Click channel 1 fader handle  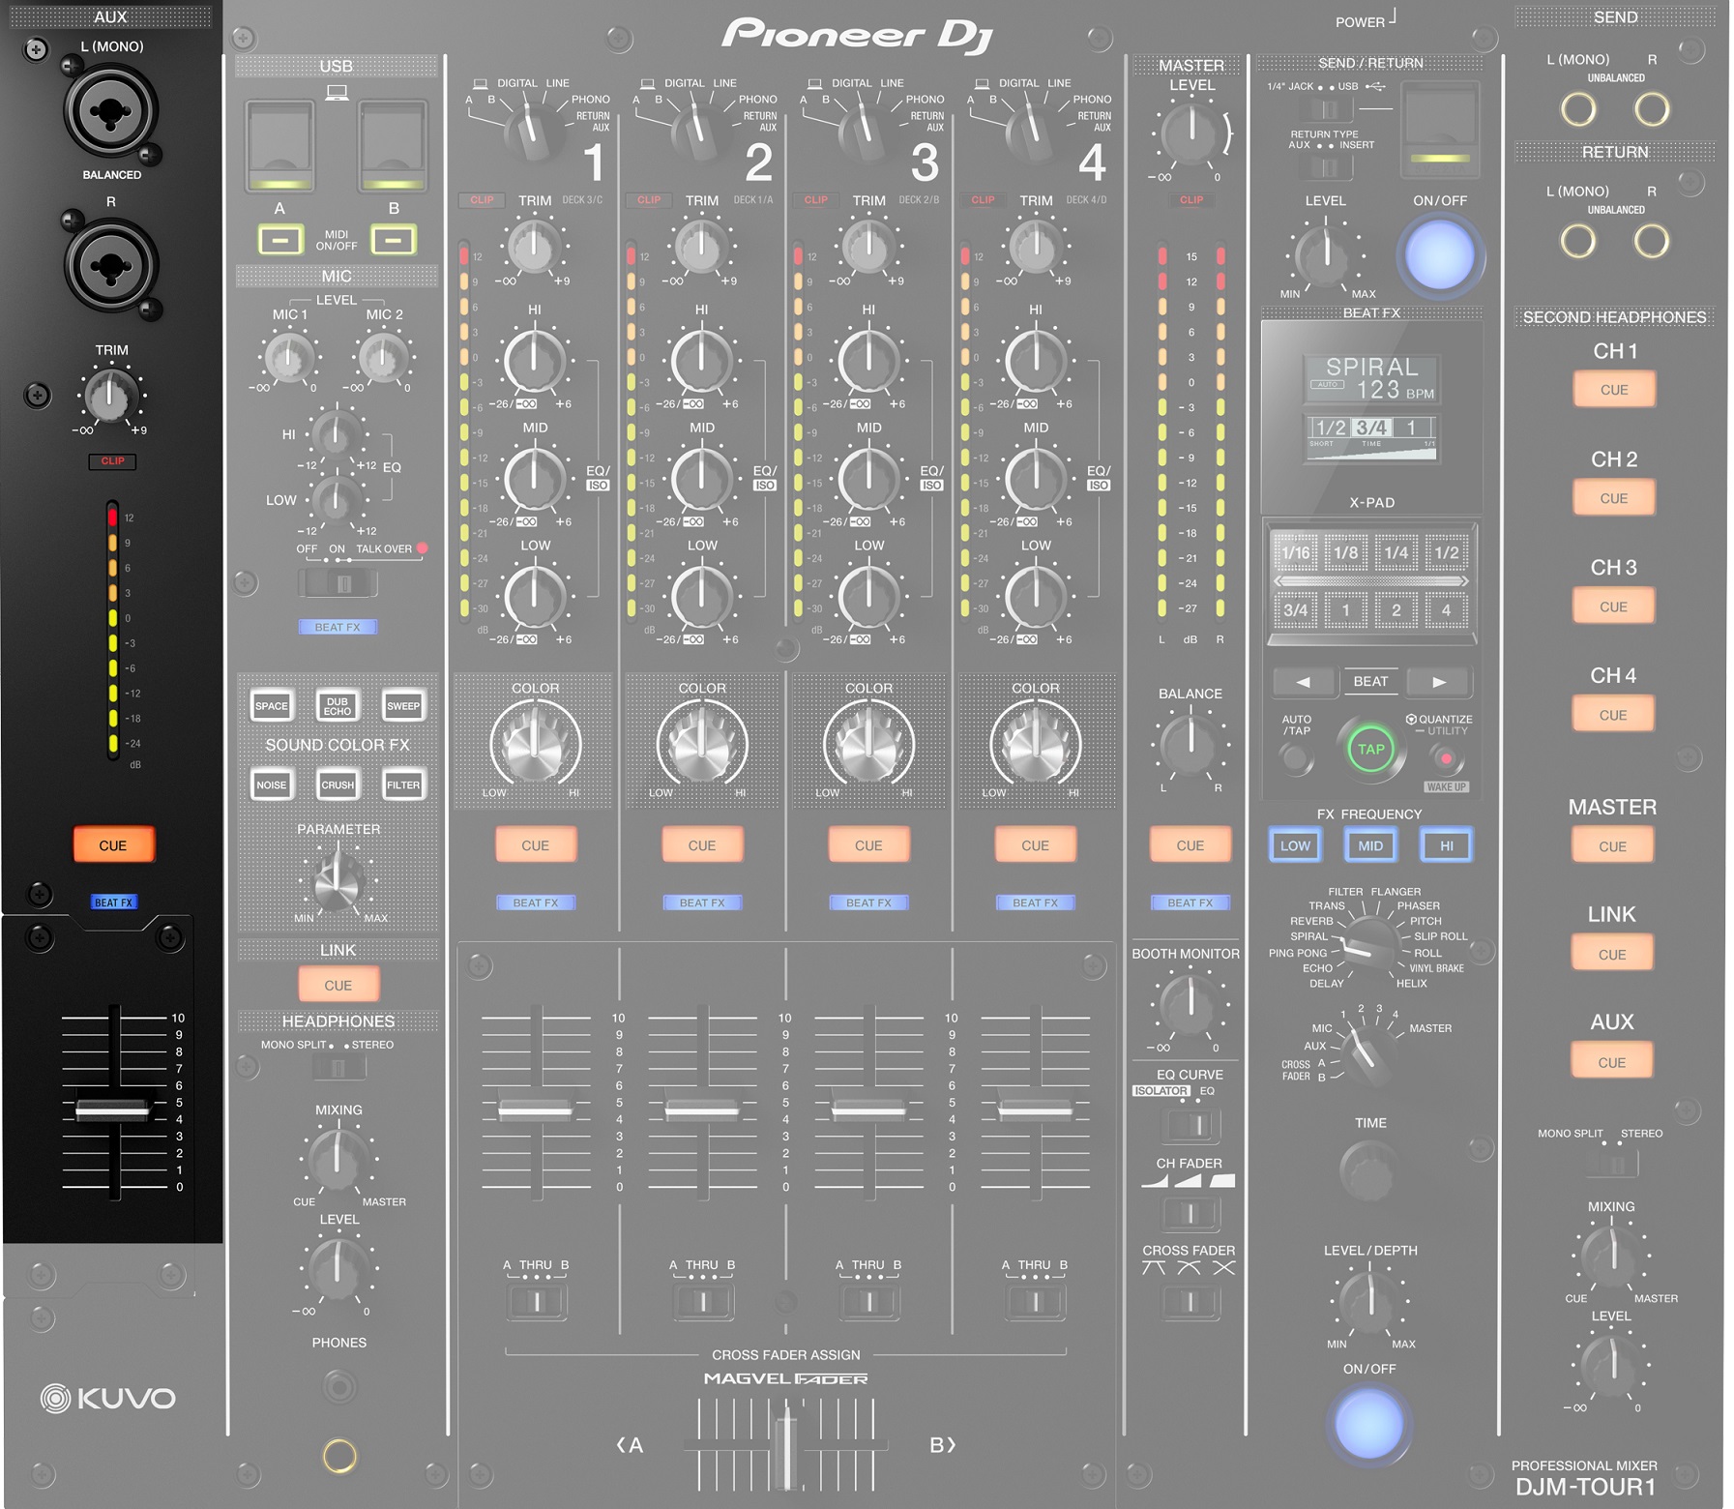[x=535, y=1110]
